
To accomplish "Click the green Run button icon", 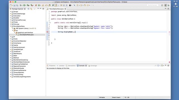I will [x=24, y=5].
